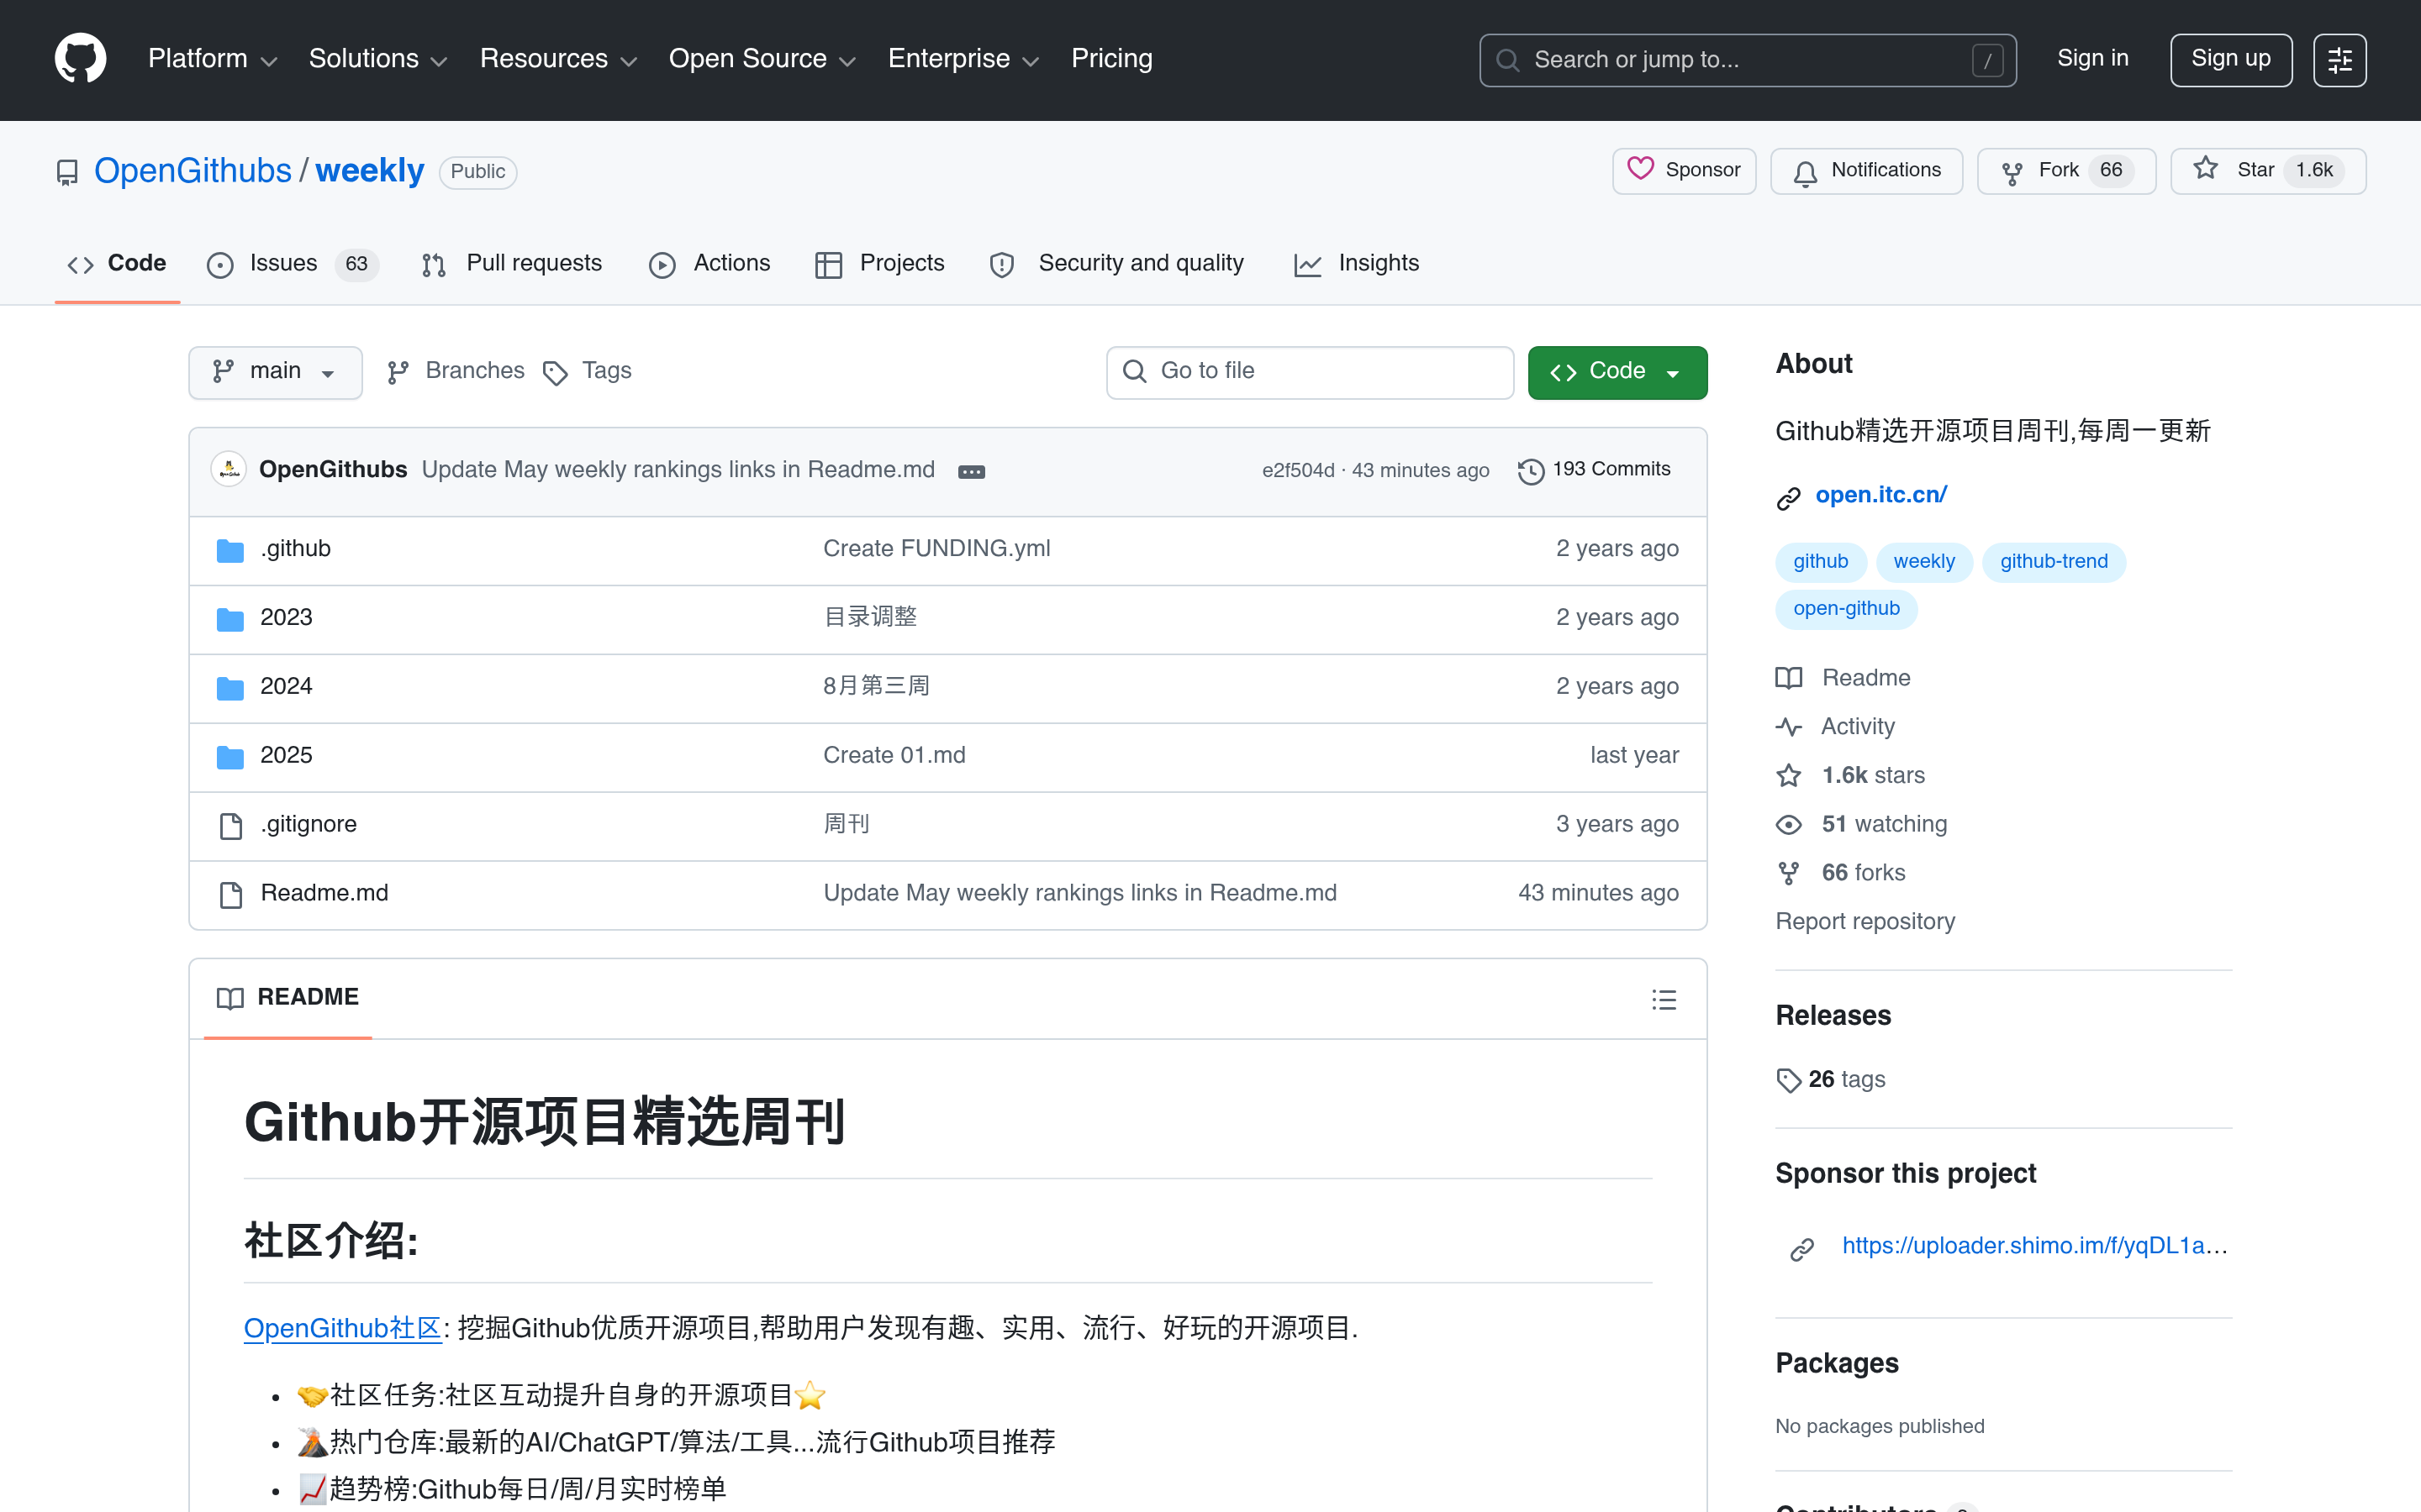The image size is (2421, 1512).
Task: Click the OpenGithub社区 link in README
Action: (x=343, y=1328)
